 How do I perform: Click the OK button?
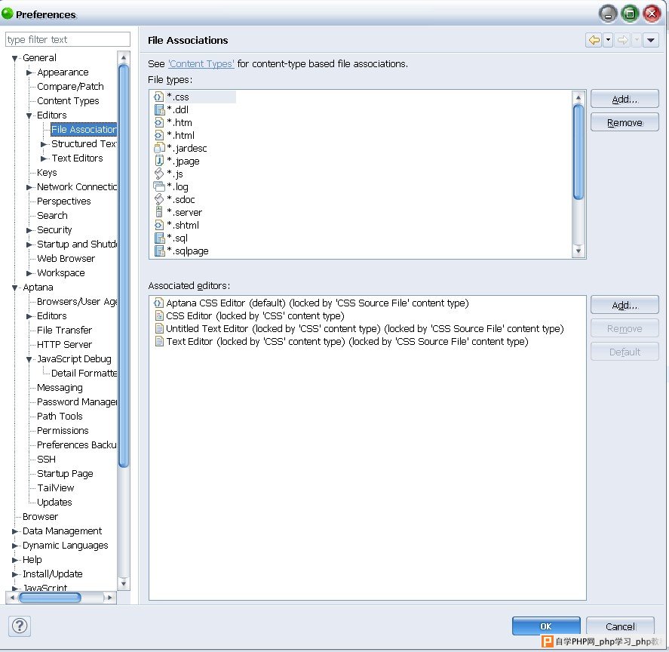[x=546, y=626]
